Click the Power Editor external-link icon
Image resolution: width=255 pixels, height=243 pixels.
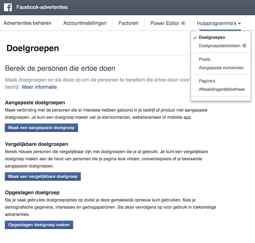tap(183, 23)
